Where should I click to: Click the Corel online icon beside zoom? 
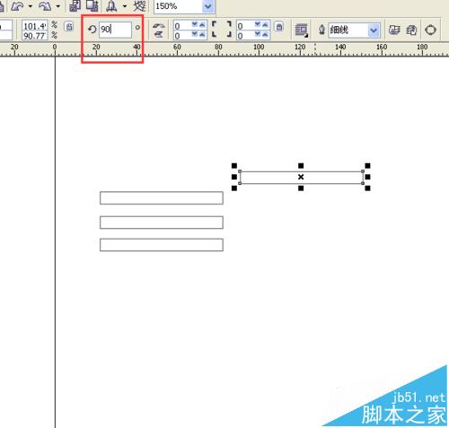tap(139, 6)
